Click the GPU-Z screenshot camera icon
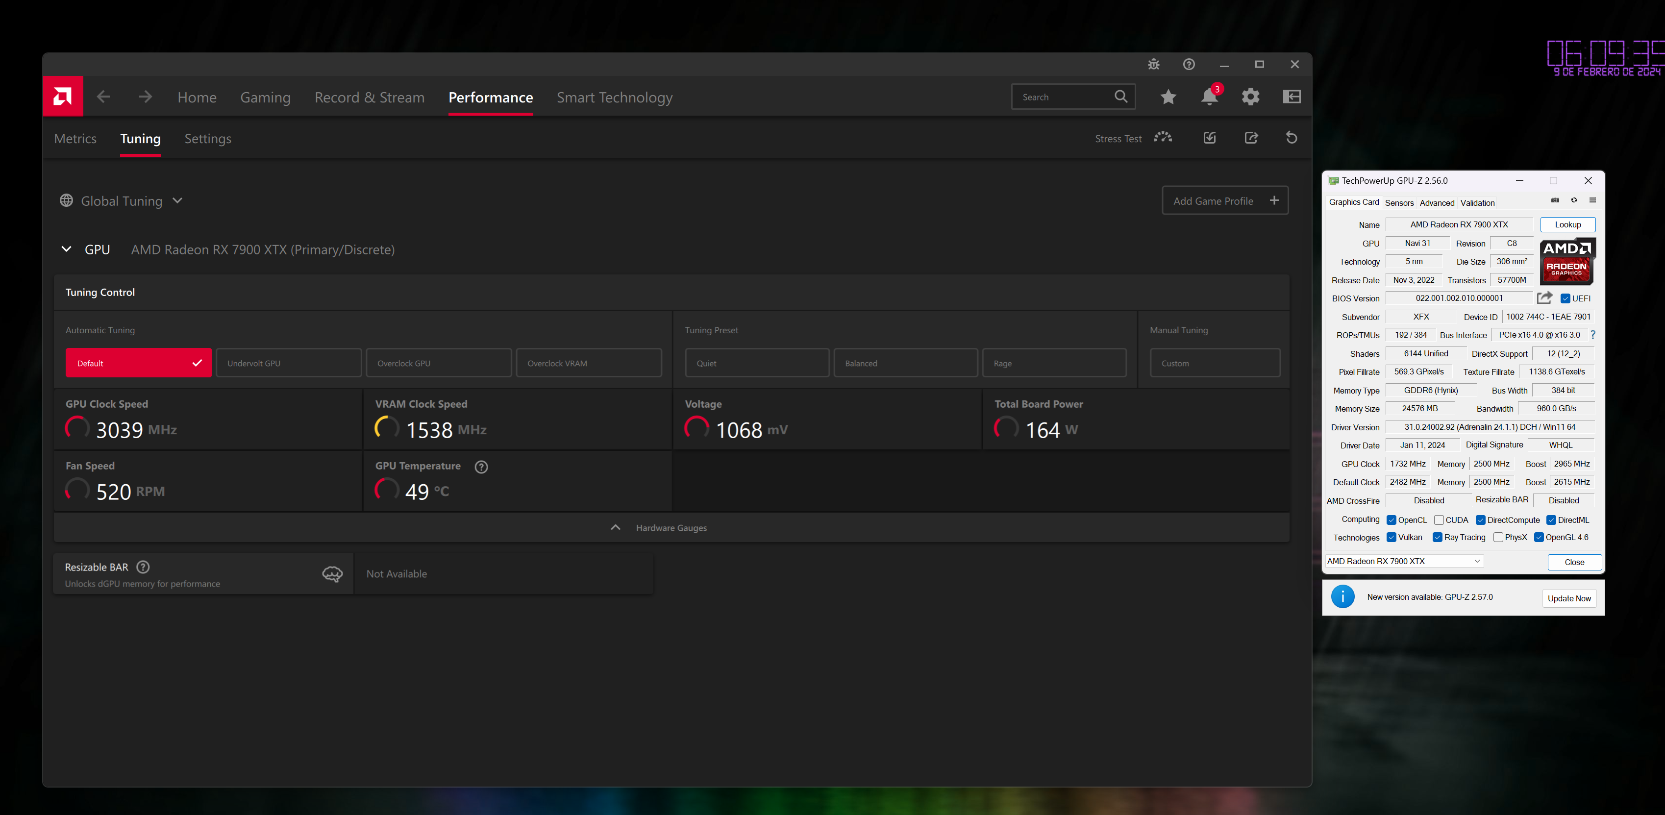Image resolution: width=1665 pixels, height=815 pixels. click(1555, 200)
